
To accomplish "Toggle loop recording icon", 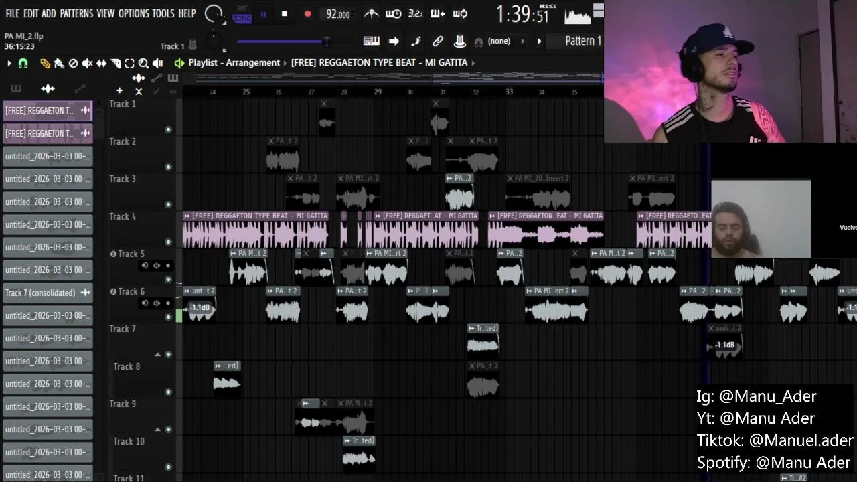I will 460,13.
